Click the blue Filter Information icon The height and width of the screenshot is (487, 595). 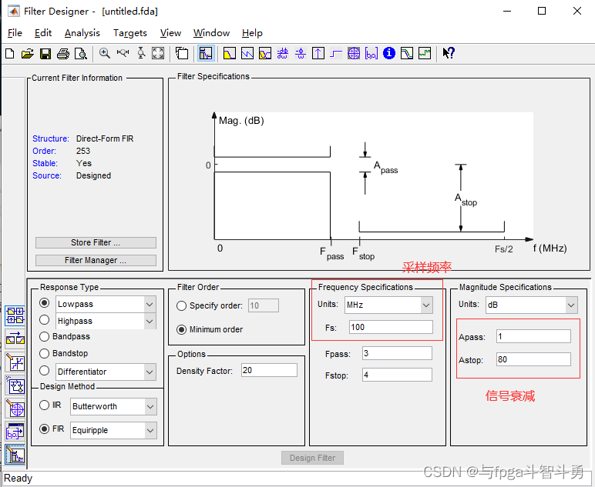[x=389, y=53]
